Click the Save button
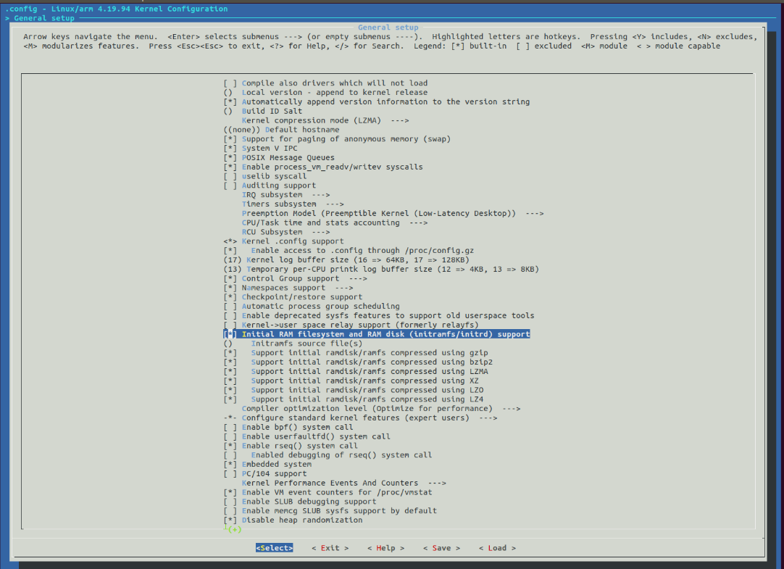Viewport: 784px width, 569px height. pyautogui.click(x=441, y=548)
